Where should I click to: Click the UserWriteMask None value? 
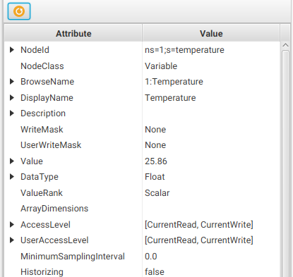pyautogui.click(x=155, y=145)
